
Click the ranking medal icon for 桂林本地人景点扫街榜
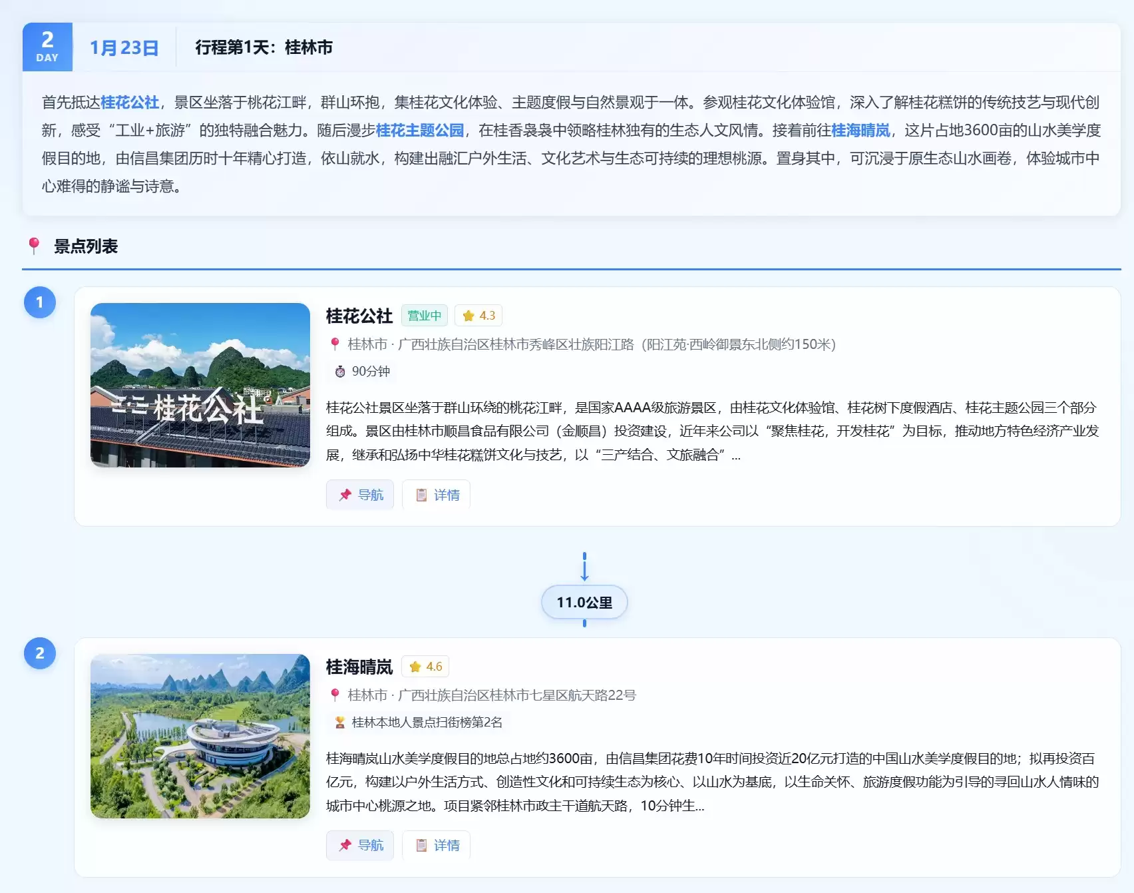340,723
